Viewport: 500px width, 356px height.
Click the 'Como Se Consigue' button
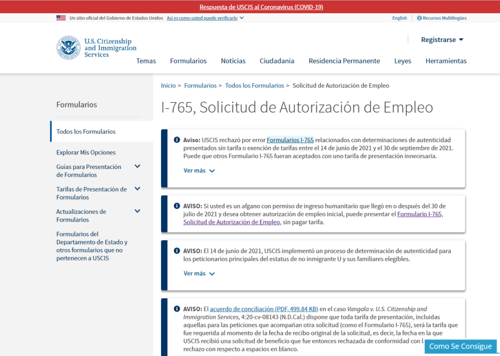[460, 346]
